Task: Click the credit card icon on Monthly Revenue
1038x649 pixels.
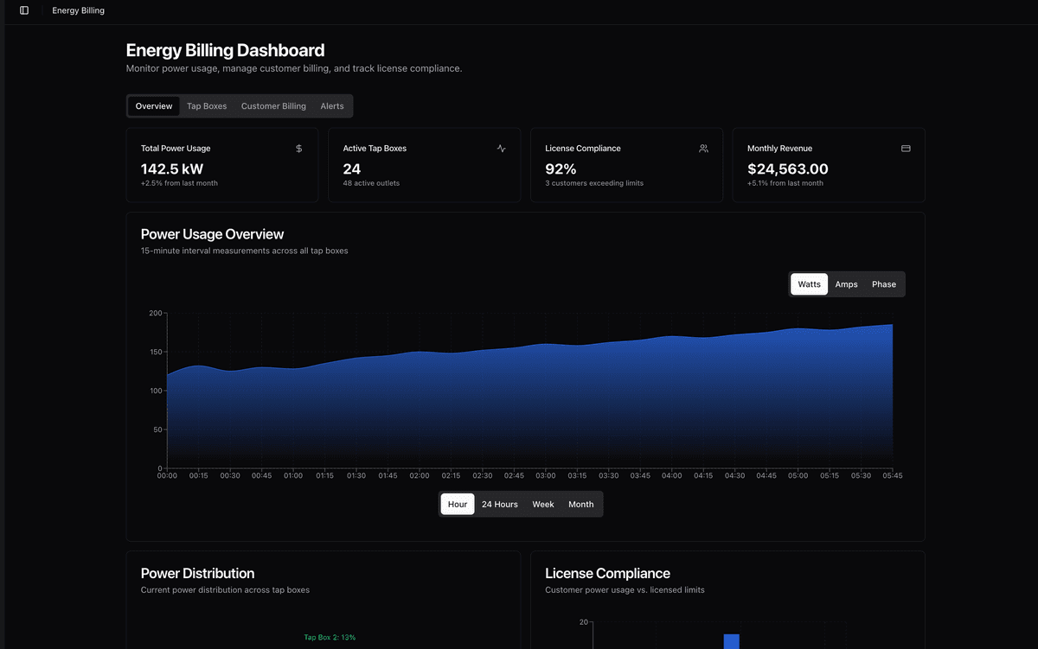Action: click(x=906, y=148)
